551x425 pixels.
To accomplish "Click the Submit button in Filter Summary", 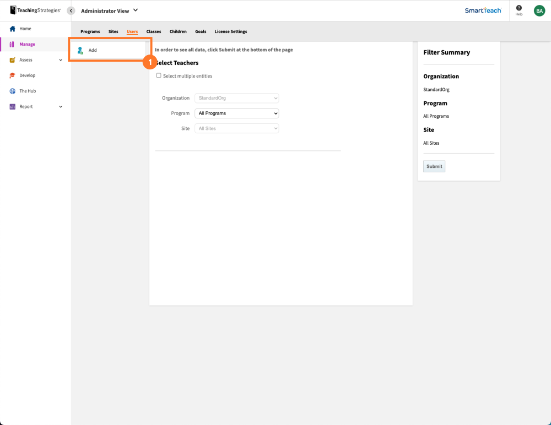I will click(x=434, y=166).
